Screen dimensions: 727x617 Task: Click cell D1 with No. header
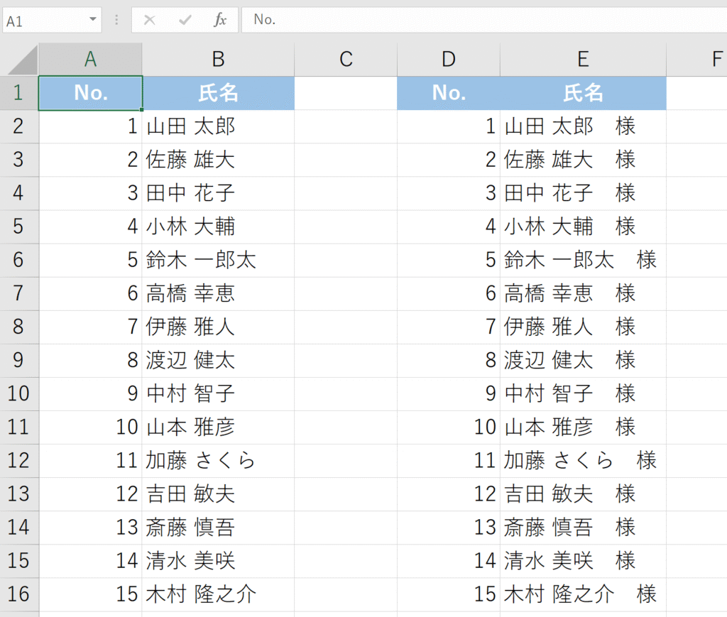[x=448, y=93]
